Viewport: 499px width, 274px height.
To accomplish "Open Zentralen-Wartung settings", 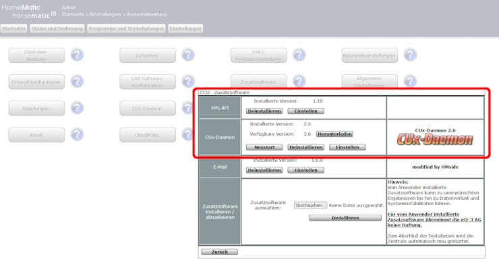I will point(36,55).
